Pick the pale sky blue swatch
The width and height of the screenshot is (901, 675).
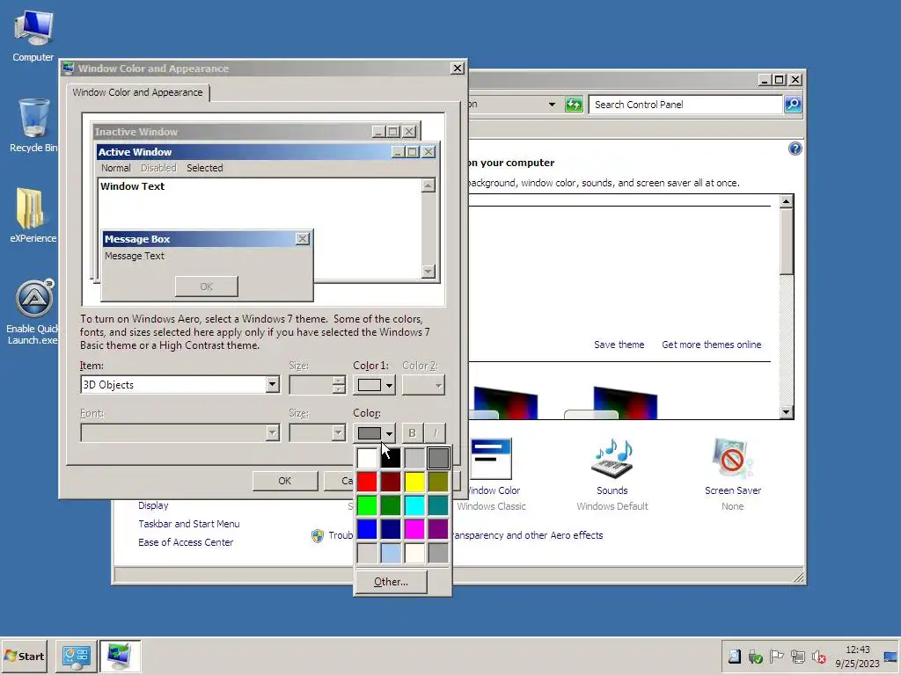point(391,553)
